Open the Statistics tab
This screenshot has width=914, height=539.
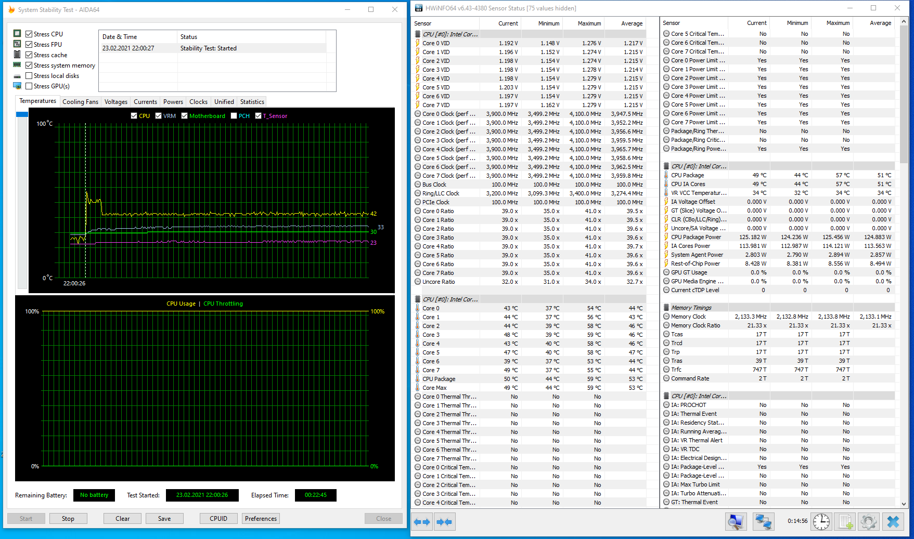(252, 102)
